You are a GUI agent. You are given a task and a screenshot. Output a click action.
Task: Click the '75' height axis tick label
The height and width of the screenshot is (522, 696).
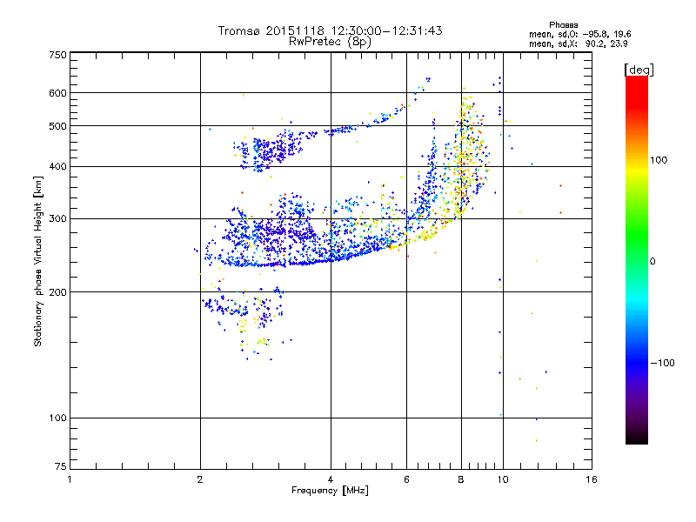[61, 466]
